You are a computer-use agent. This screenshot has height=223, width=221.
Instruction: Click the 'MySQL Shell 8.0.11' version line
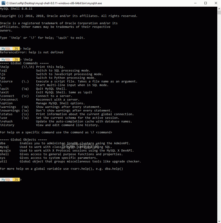[x=16, y=9]
